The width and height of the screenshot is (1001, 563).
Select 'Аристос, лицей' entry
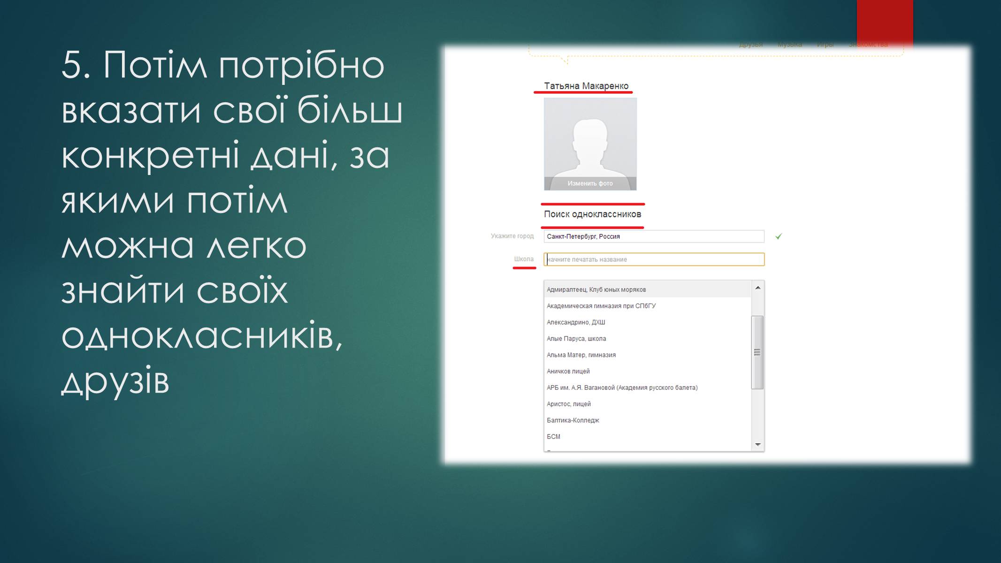pos(648,404)
